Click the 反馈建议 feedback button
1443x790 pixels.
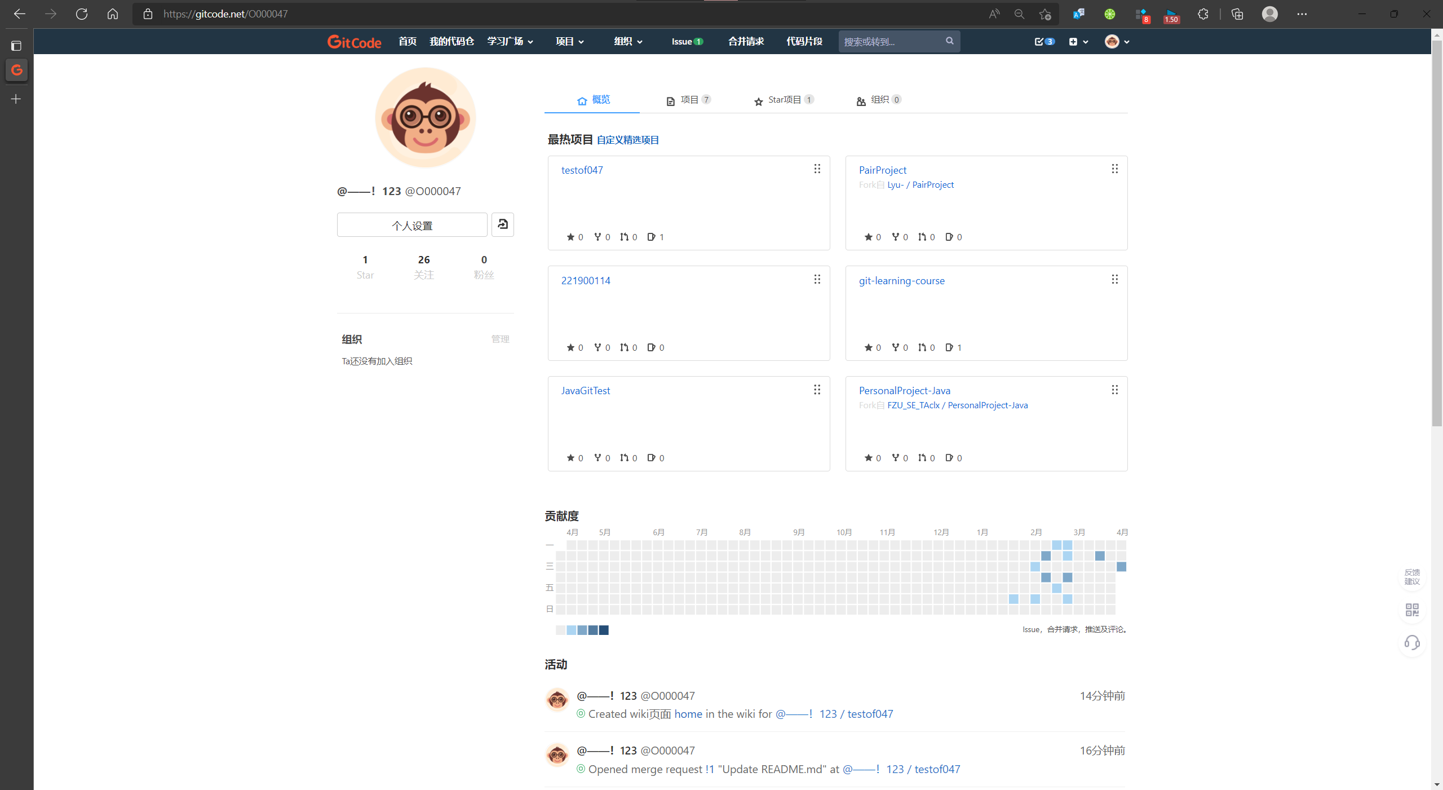(1411, 577)
